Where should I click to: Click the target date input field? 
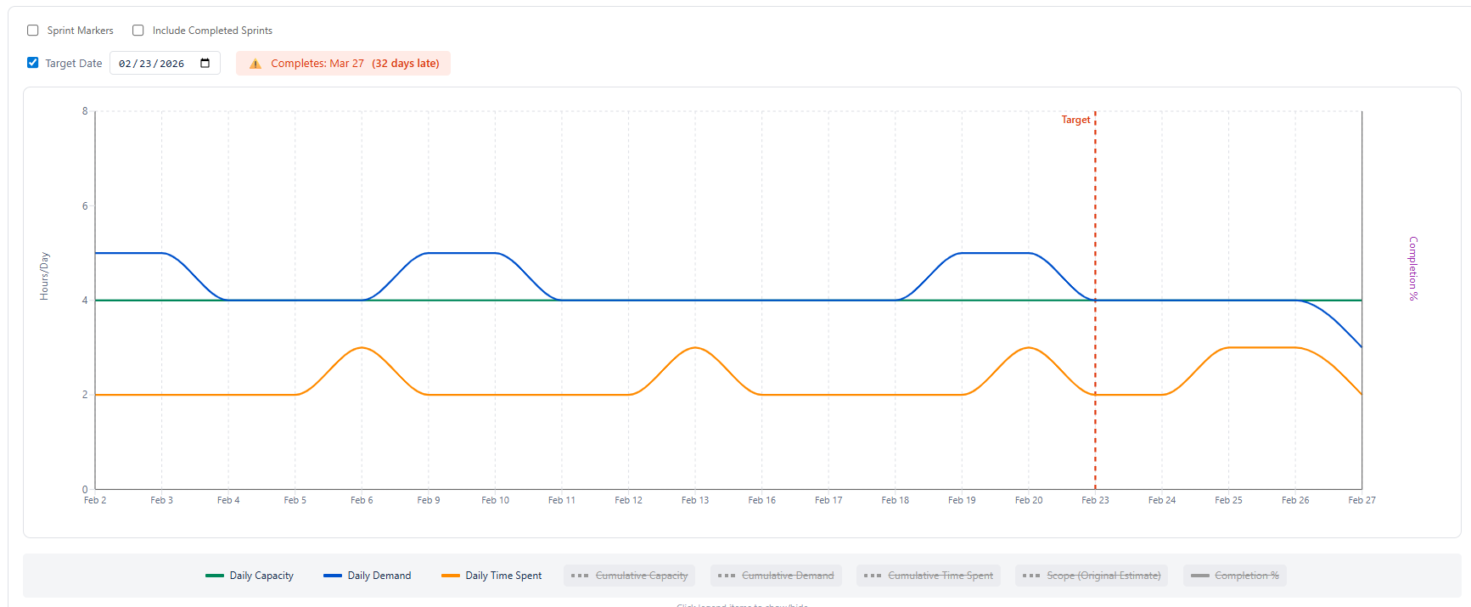[153, 64]
